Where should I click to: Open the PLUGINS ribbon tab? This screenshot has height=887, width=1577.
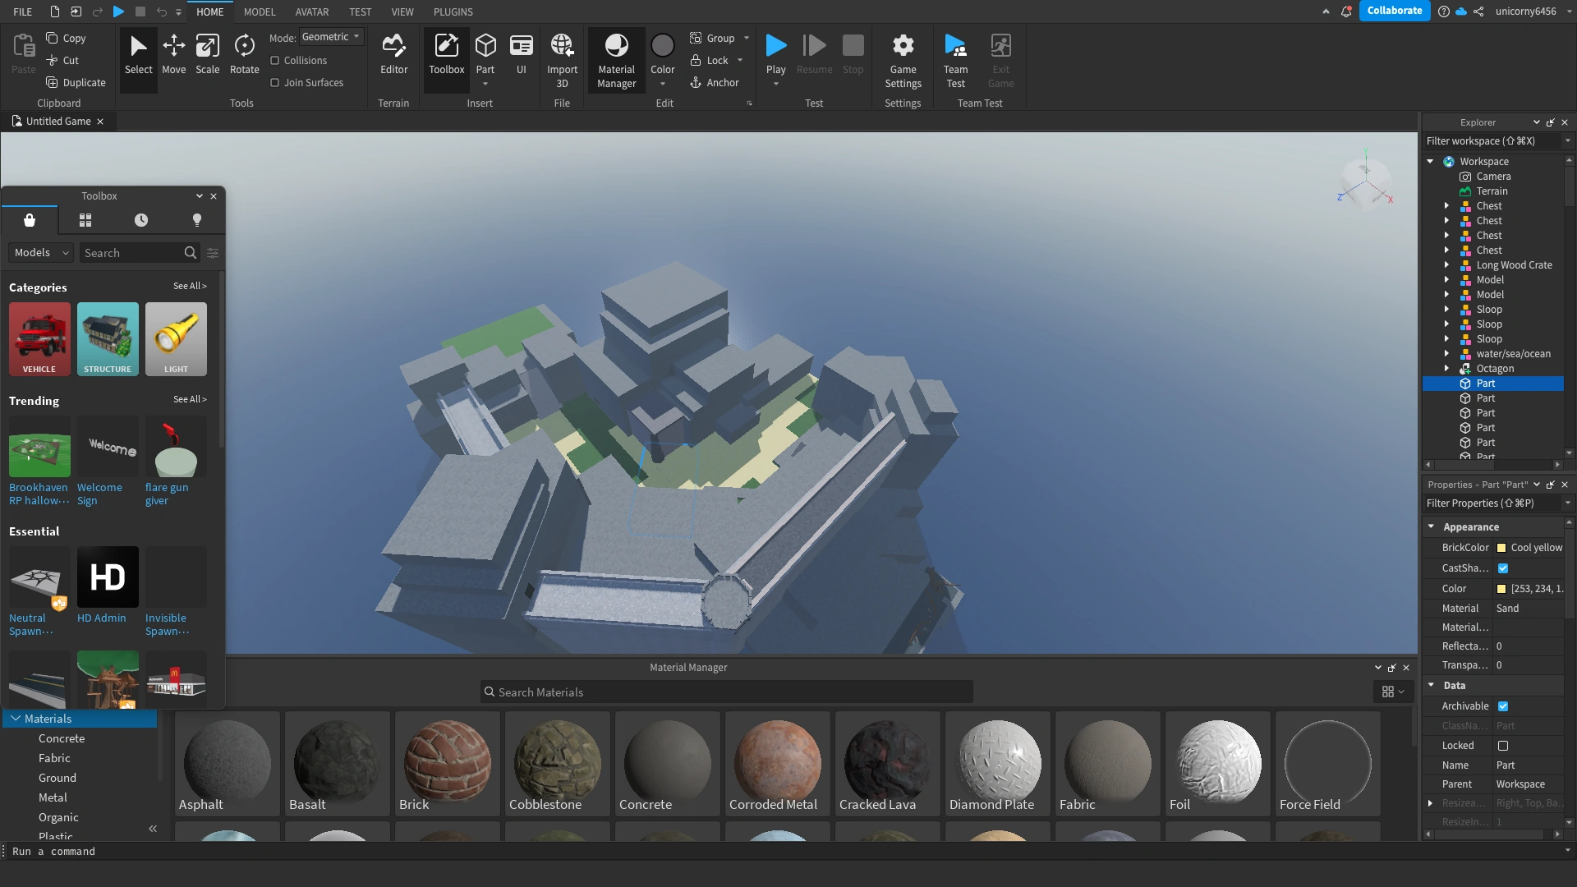453,11
